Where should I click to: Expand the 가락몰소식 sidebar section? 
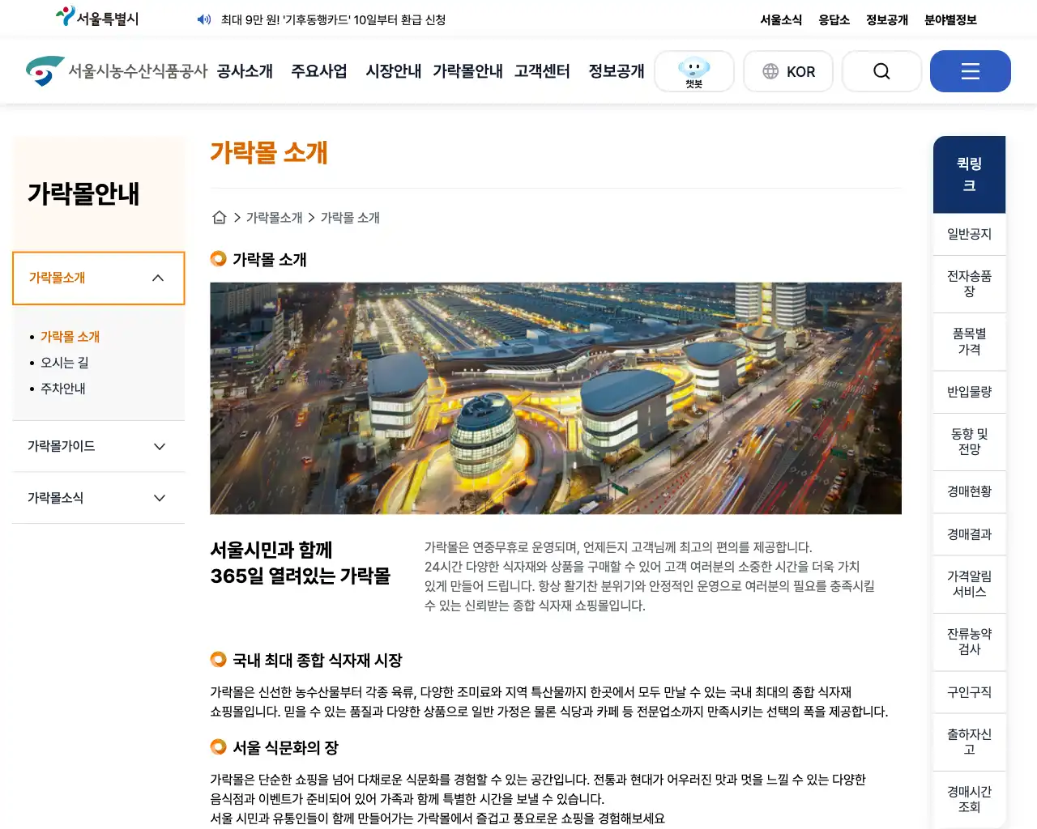coord(99,498)
